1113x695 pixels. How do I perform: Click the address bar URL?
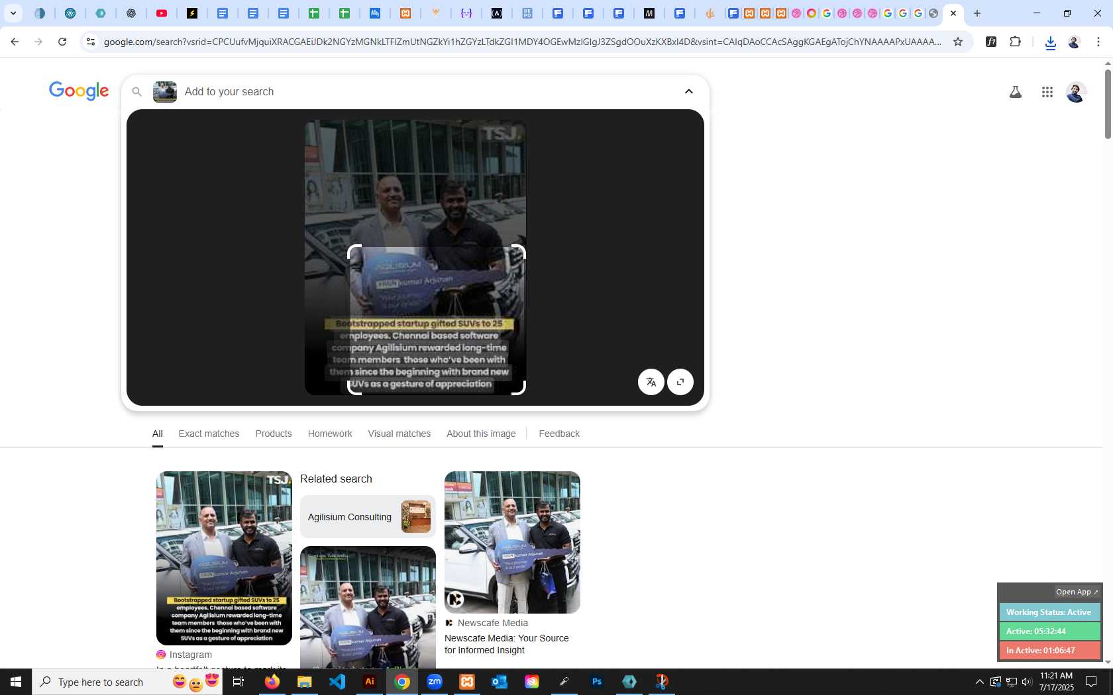point(522,42)
